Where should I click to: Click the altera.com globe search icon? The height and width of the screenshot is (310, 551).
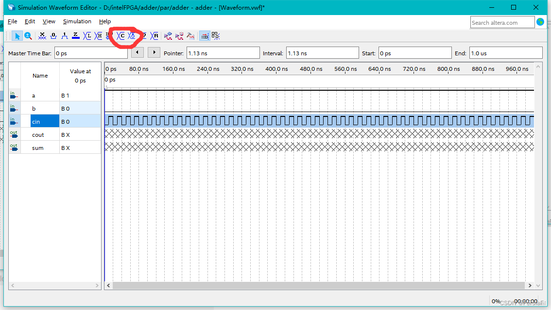point(540,22)
